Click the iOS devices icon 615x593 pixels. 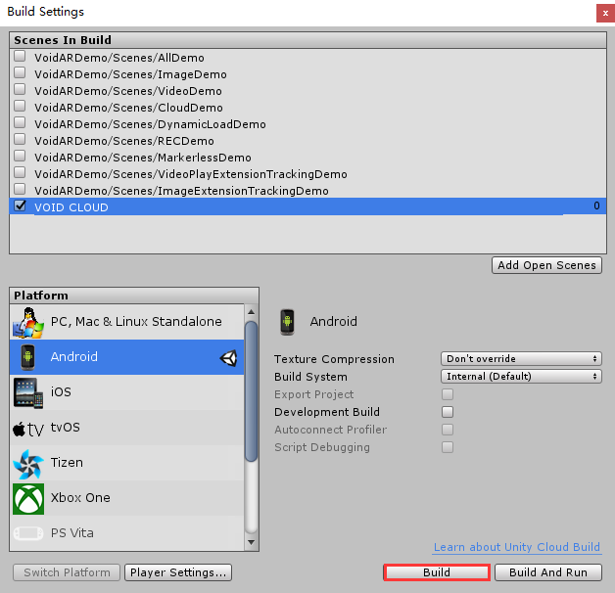click(x=28, y=392)
